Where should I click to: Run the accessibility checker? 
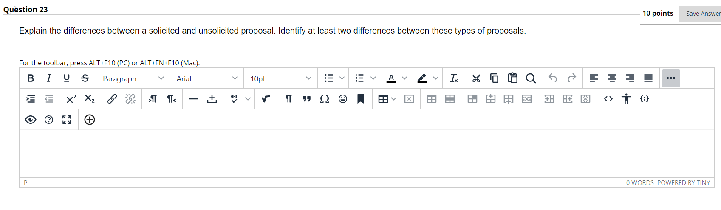[x=626, y=99]
